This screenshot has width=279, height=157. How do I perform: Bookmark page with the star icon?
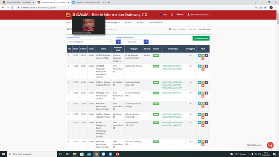265,8
